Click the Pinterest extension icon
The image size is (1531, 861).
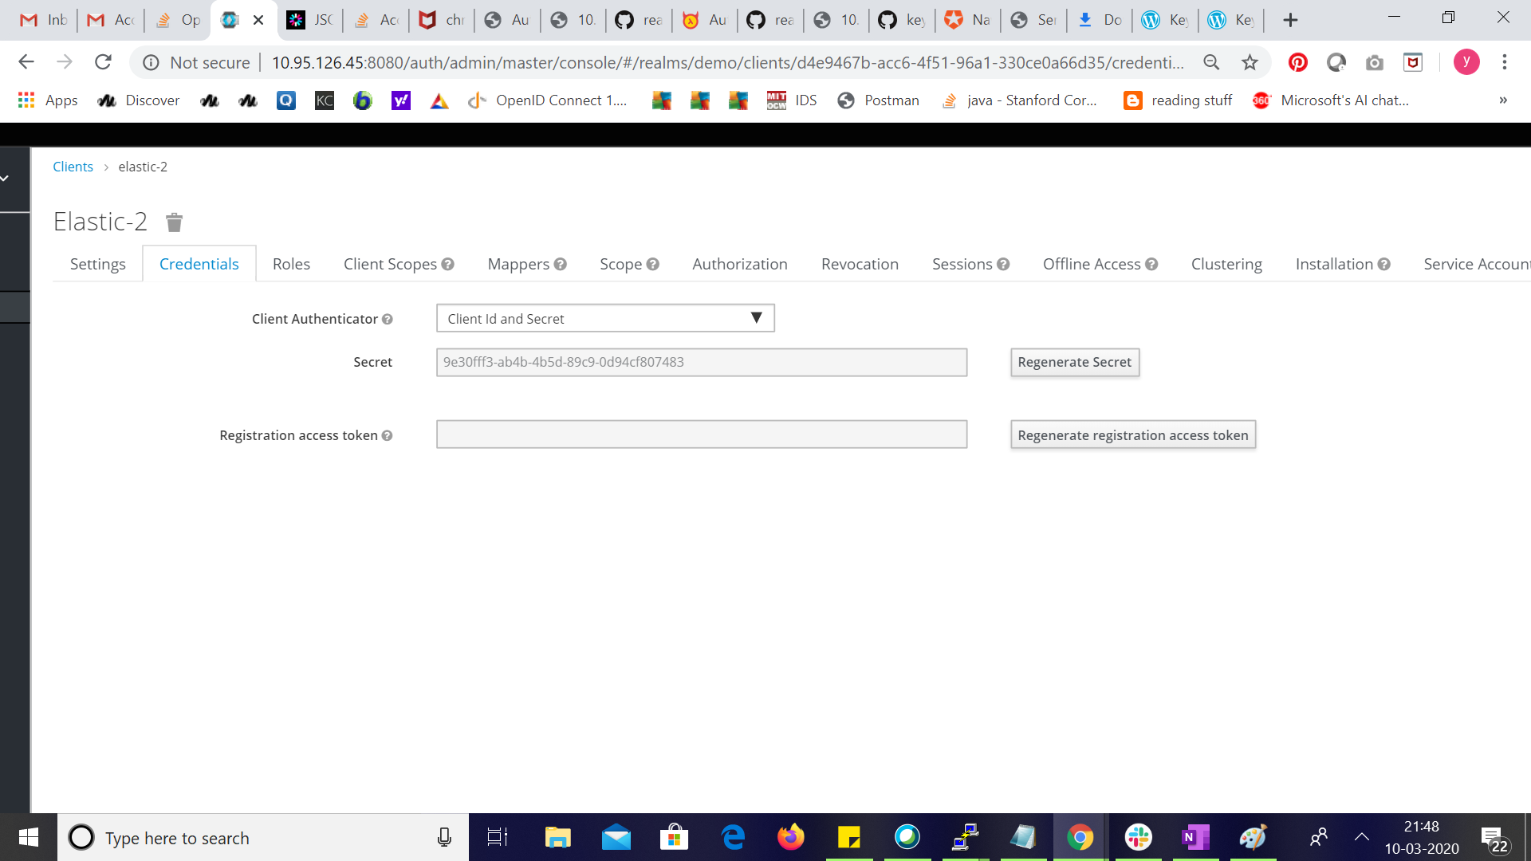pos(1298,62)
